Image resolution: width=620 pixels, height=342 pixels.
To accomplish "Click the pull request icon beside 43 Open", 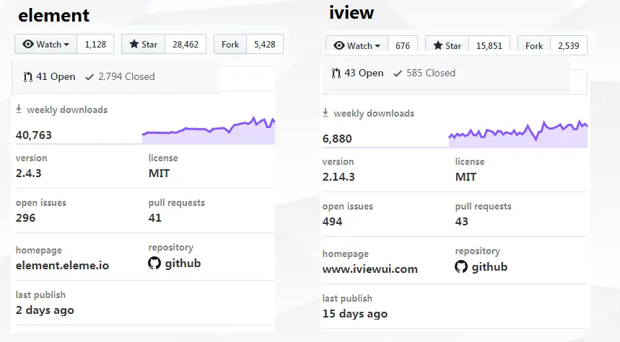I will click(336, 73).
